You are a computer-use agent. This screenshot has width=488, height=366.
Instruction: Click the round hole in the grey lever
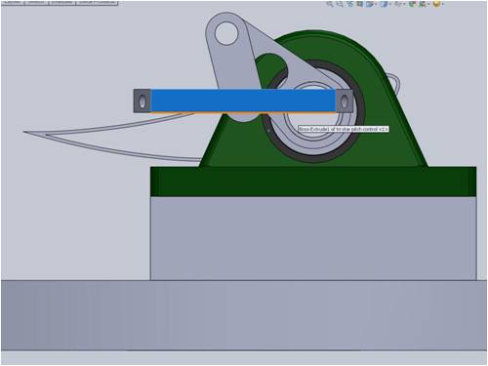pos(226,33)
